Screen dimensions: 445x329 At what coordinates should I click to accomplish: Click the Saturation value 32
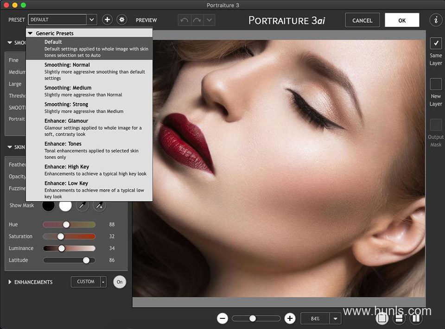[x=112, y=236]
